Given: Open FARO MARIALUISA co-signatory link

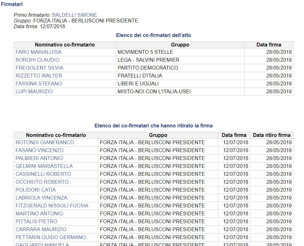Looking at the screenshot, I should (38, 52).
